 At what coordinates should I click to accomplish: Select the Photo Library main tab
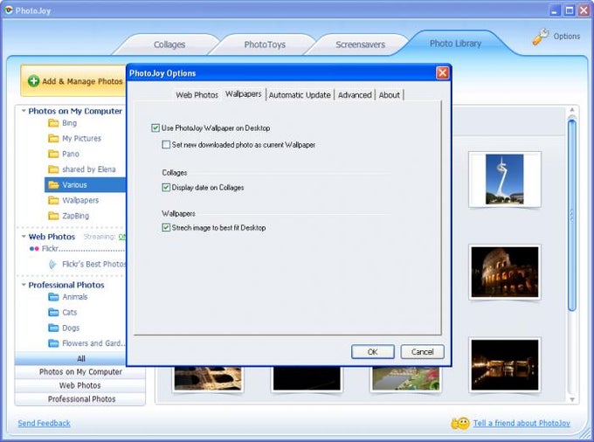(455, 44)
